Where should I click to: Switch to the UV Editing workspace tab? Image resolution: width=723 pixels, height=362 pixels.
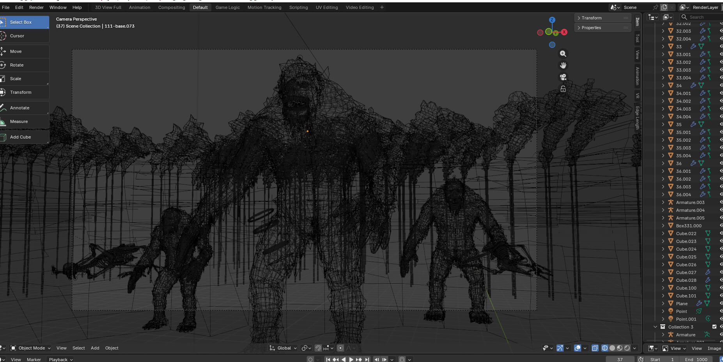pos(327,7)
